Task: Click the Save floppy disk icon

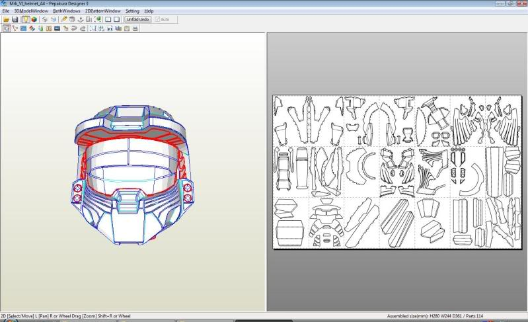Action: (15, 20)
